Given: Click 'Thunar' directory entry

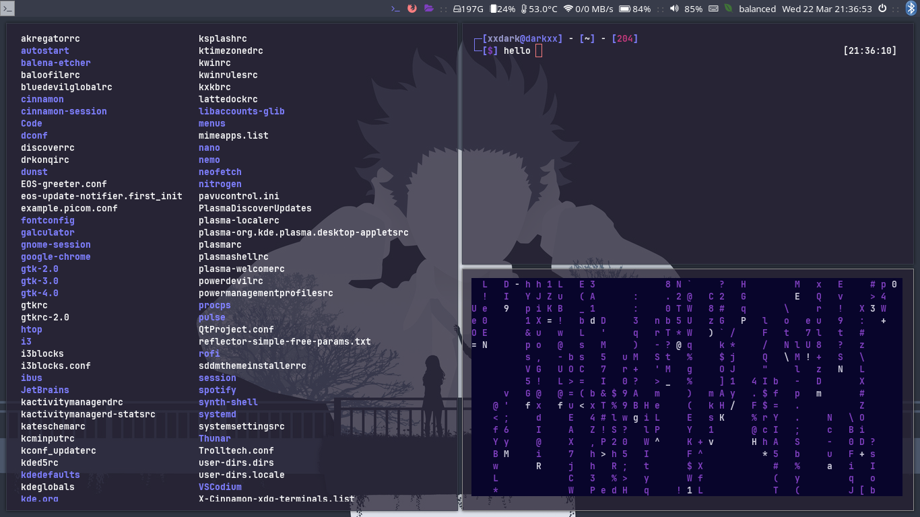Looking at the screenshot, I should click(215, 438).
